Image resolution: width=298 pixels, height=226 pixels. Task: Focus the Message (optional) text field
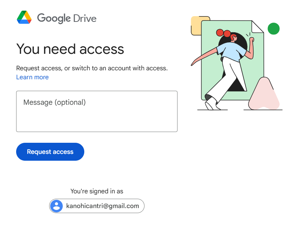point(97,111)
